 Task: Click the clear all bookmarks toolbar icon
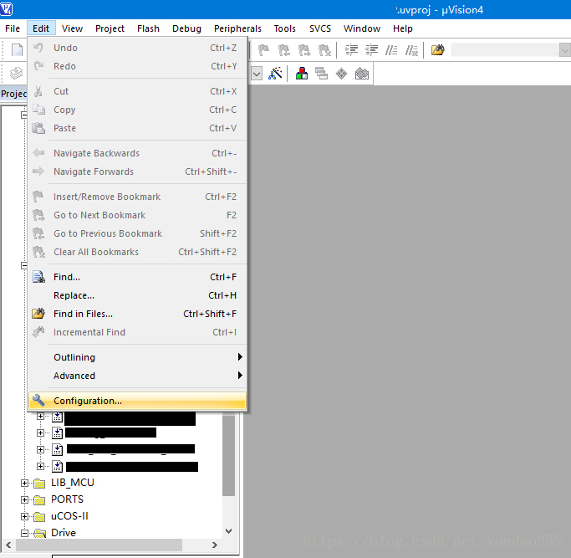324,49
